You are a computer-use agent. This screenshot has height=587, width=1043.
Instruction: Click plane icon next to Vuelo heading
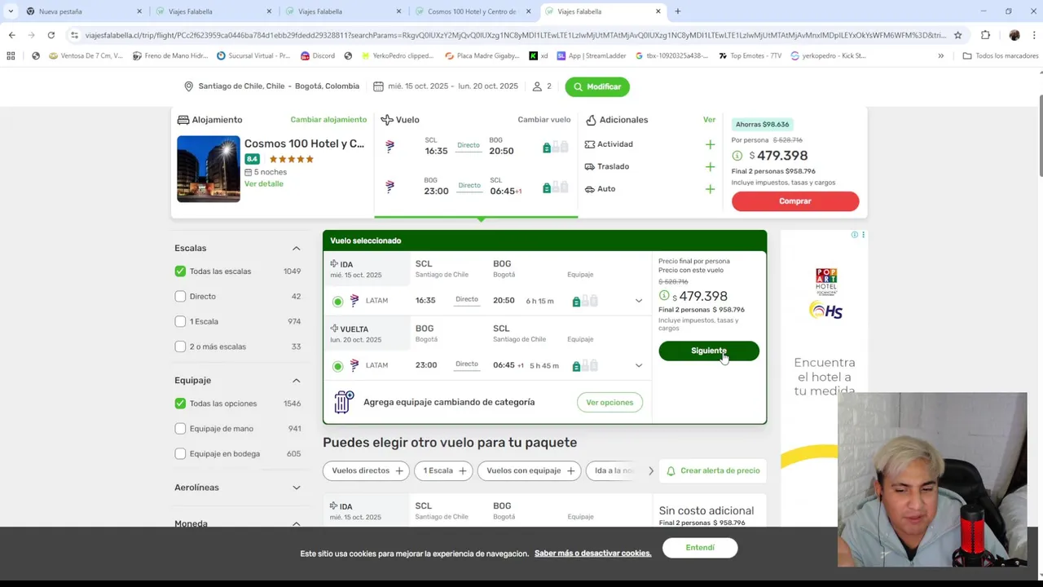click(387, 120)
